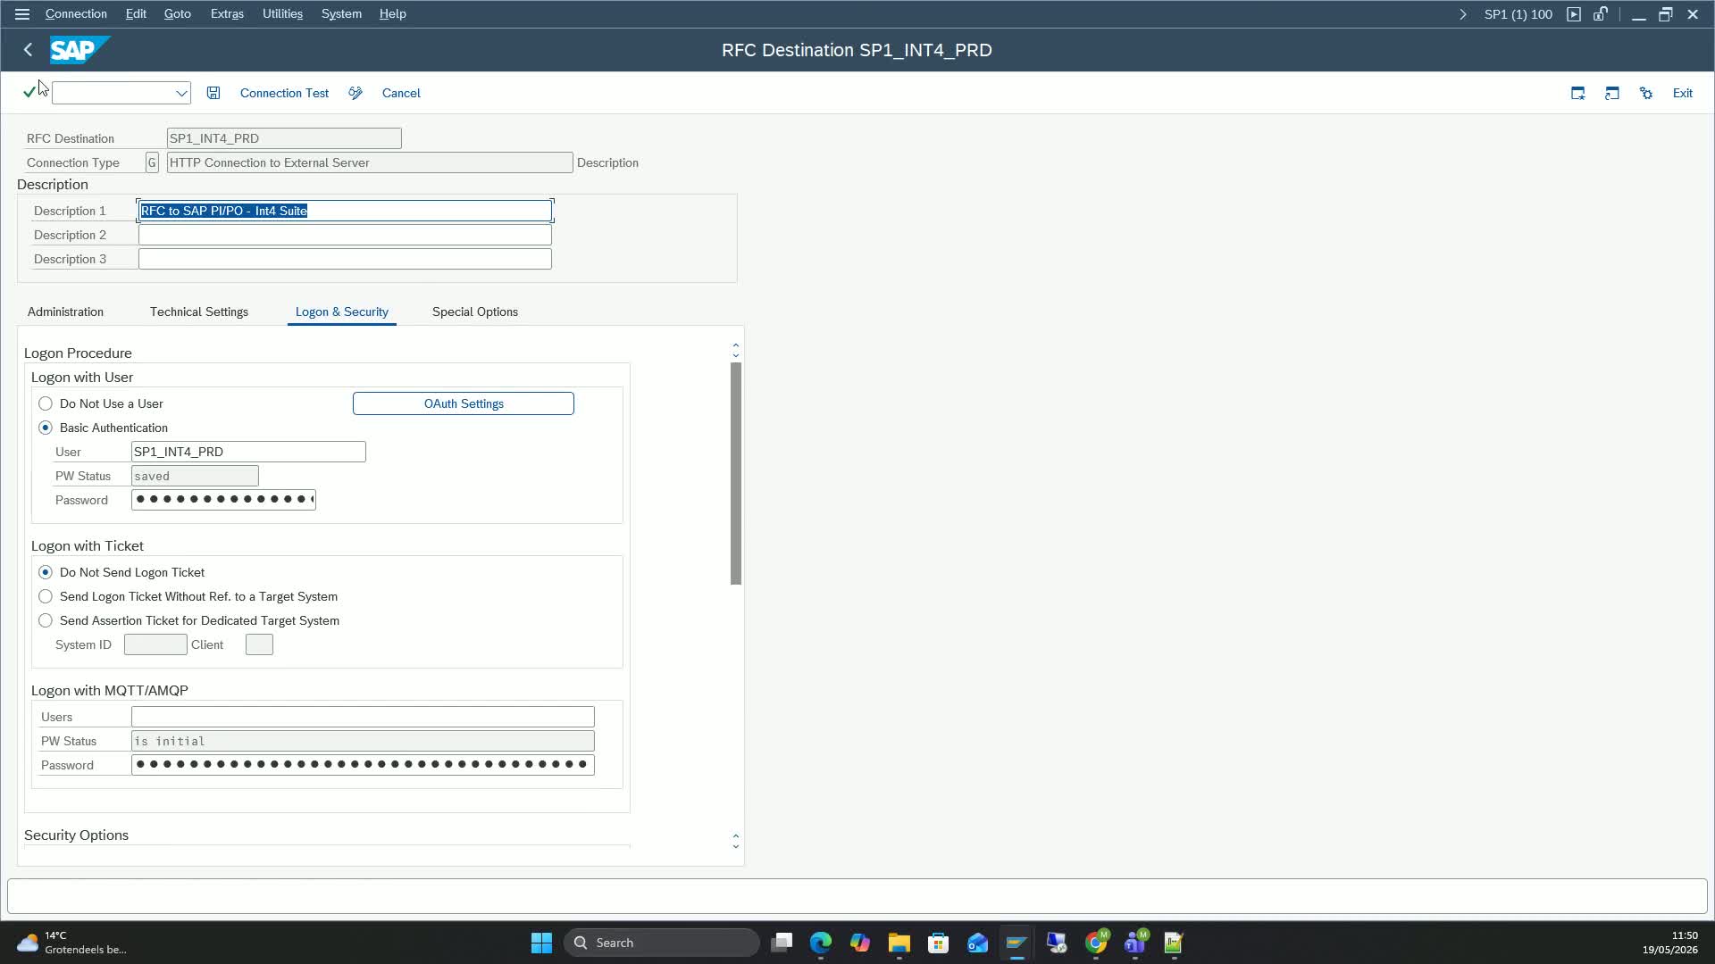Viewport: 1715px width, 964px height.
Task: Open the Extras menu
Action: tap(227, 14)
